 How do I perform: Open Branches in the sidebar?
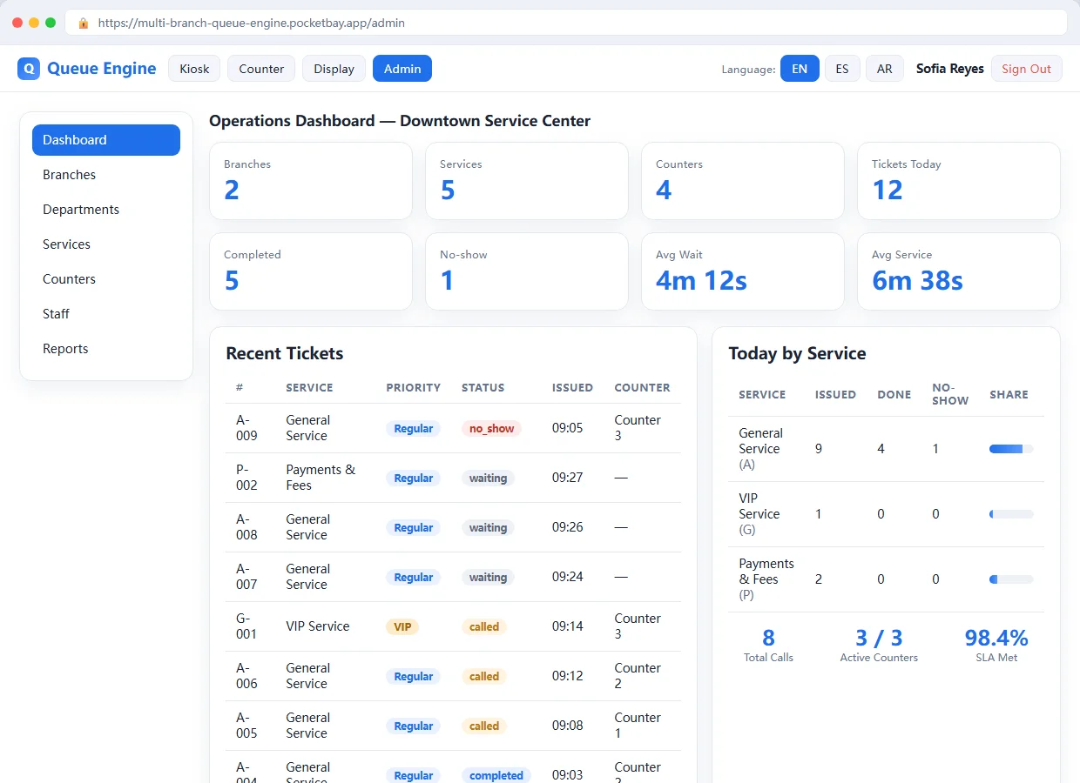click(106, 175)
